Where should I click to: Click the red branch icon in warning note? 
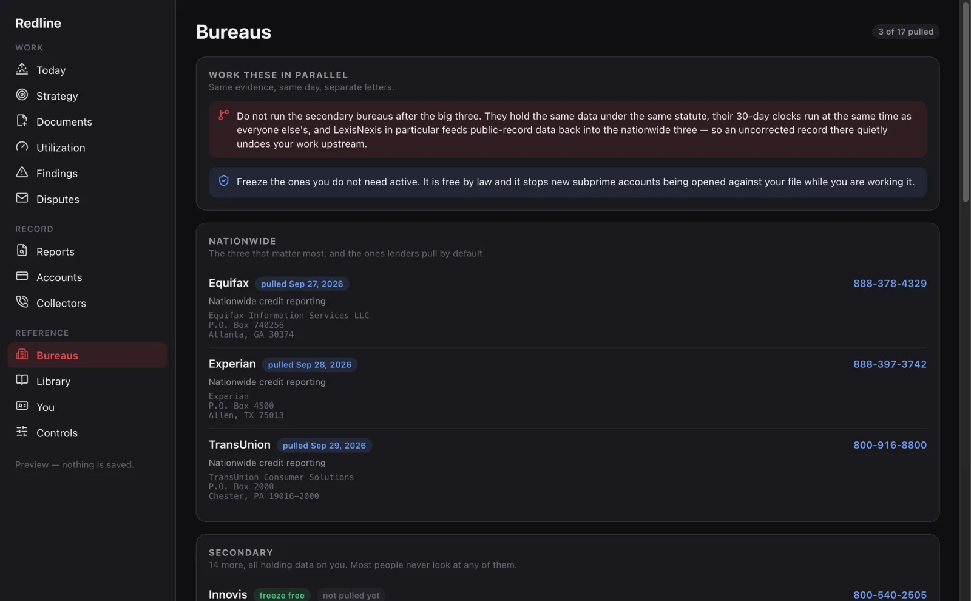click(223, 115)
